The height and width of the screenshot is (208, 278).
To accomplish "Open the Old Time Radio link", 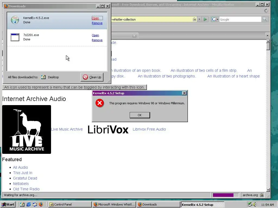I will [x=26, y=189].
